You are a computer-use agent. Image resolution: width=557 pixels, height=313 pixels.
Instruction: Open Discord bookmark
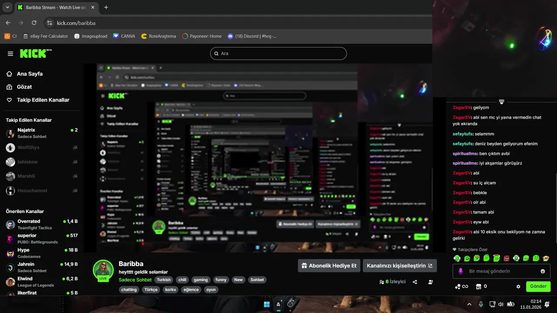click(252, 36)
